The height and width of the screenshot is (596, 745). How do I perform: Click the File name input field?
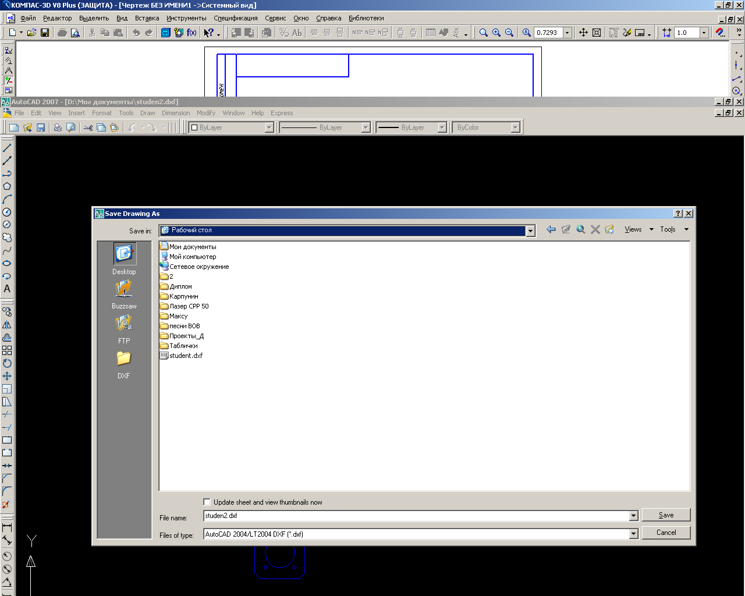pyautogui.click(x=416, y=516)
